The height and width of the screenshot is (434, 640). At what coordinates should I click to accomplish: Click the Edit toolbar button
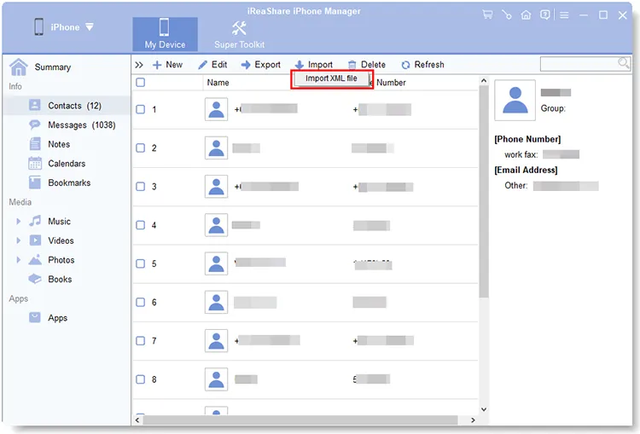(212, 65)
